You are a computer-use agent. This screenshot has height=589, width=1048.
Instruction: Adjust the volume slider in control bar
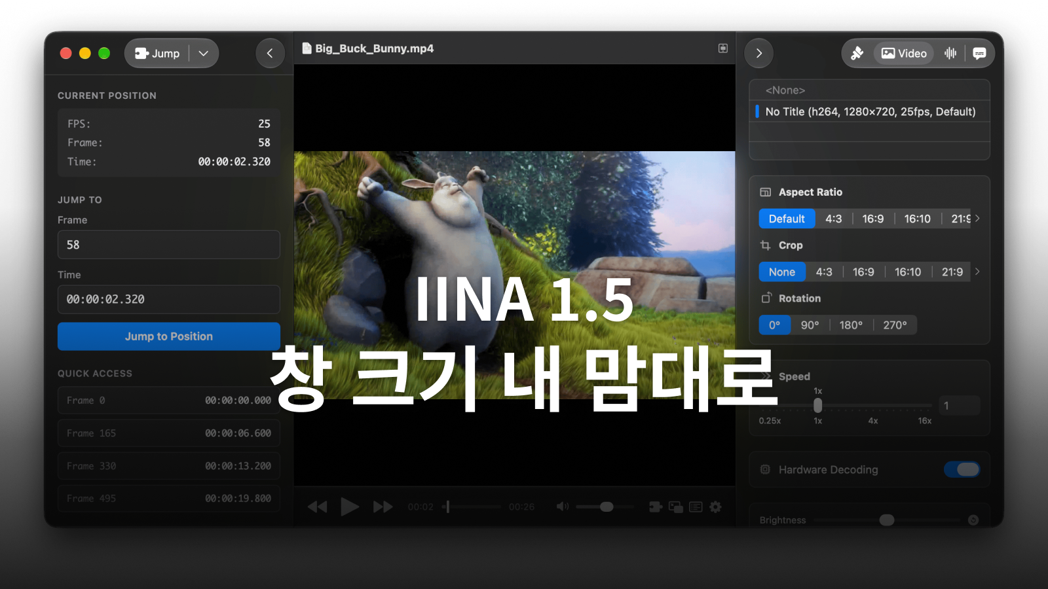pos(605,507)
